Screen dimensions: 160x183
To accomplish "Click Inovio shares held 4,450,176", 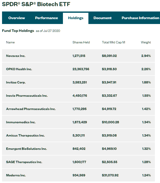I will (80, 96).
